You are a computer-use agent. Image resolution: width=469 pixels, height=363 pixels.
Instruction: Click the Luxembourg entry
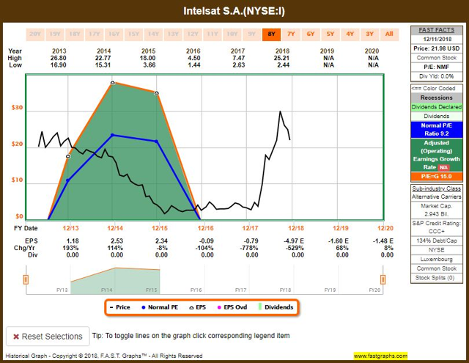pyautogui.click(x=437, y=259)
